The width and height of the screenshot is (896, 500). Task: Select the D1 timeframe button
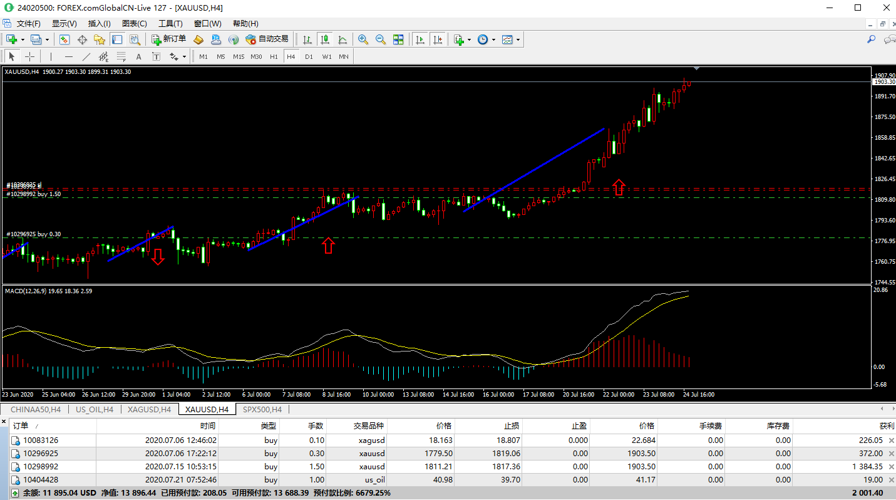pyautogui.click(x=309, y=56)
